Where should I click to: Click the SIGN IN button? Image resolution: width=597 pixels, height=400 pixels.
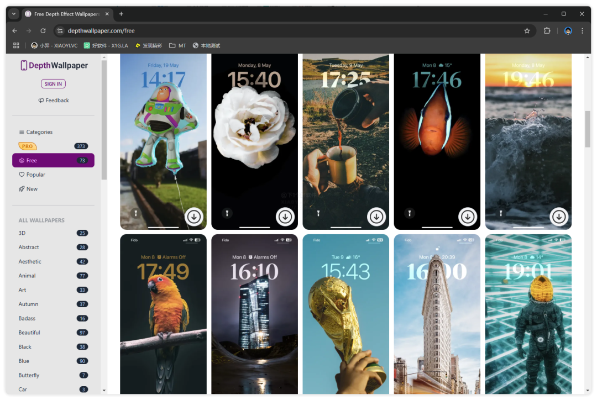coord(53,84)
